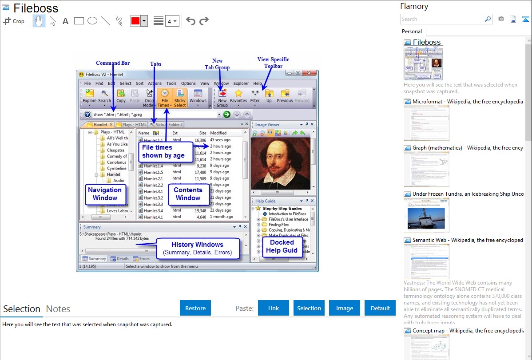
Task: Click the line thickness lines icon
Action: (x=158, y=21)
